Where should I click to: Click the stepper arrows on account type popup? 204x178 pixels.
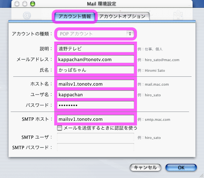pos(130,34)
